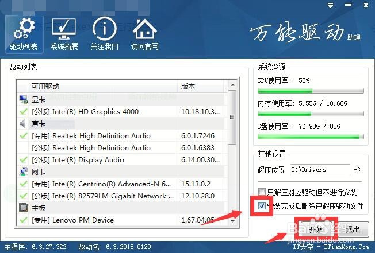Click the 主板 motherboard chip icon

point(23,208)
